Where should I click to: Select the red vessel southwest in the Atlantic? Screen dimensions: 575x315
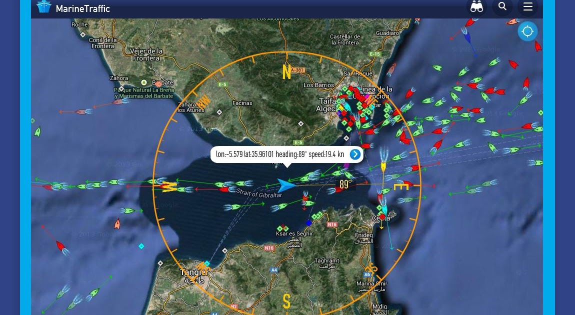pos(60,245)
